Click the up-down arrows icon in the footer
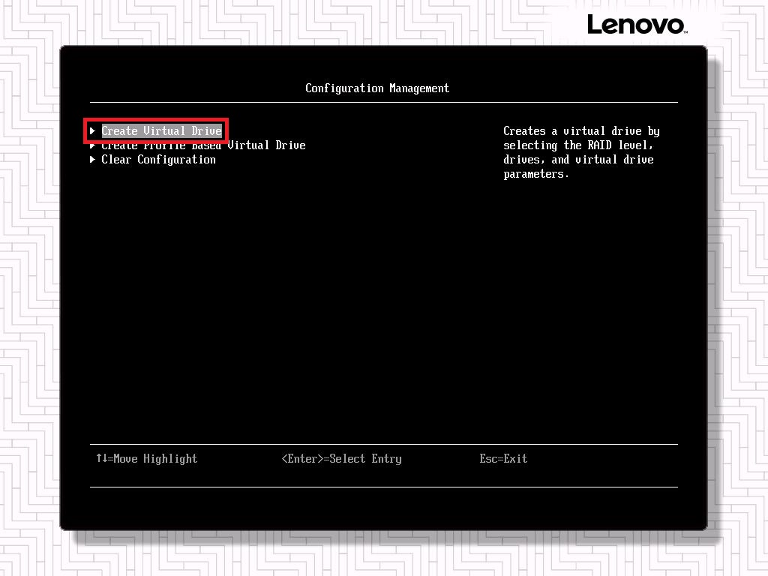Image resolution: width=768 pixels, height=576 pixels. [102, 458]
